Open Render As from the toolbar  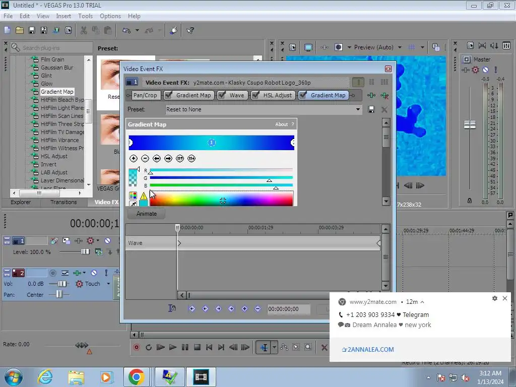click(x=44, y=31)
